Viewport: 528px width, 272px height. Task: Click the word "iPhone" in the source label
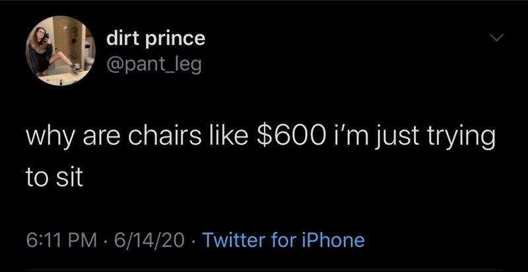(333, 239)
